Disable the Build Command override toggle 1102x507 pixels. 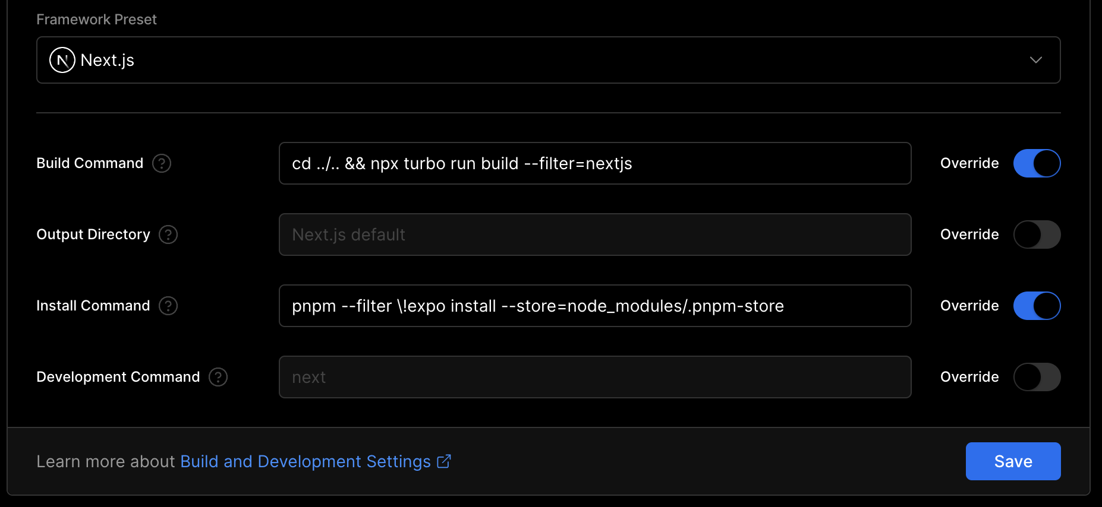pyautogui.click(x=1037, y=163)
